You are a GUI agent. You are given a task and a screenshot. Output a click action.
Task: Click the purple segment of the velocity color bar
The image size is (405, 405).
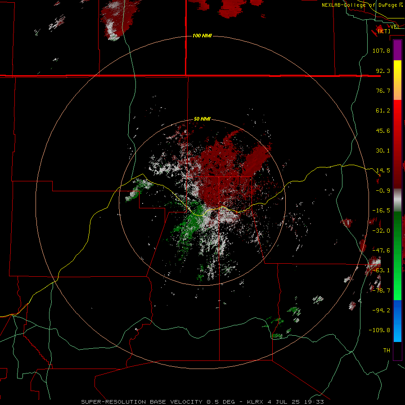coord(397,50)
